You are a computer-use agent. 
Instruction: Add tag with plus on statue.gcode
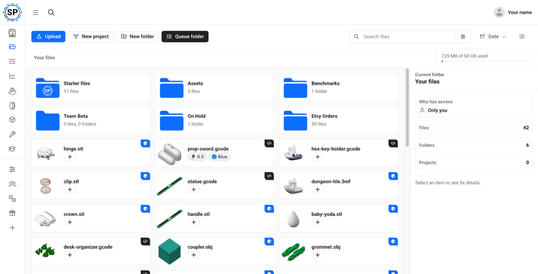point(194,190)
